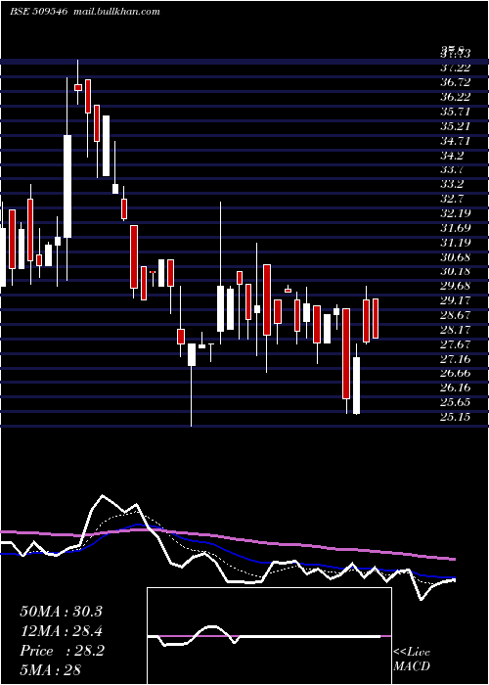Image resolution: width=489 pixels, height=685 pixels.
Task: Click the 27.67 price level label
Action: pyautogui.click(x=456, y=344)
